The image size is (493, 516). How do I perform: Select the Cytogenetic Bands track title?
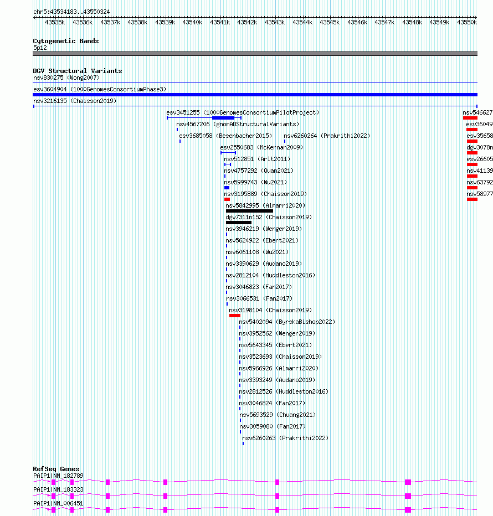[66, 41]
